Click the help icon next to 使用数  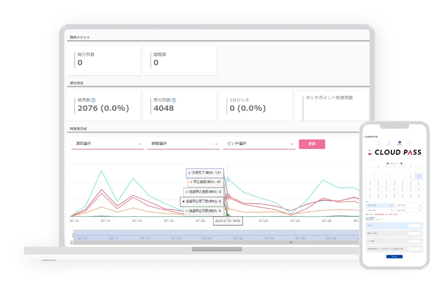point(93,101)
